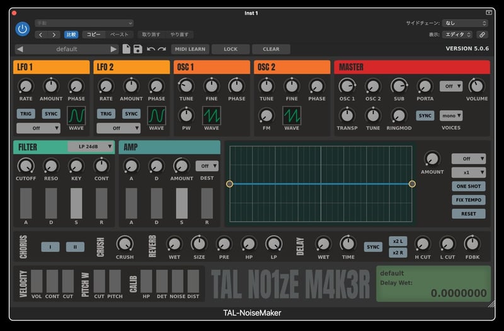Click the envelope editor RESET button

(468, 213)
